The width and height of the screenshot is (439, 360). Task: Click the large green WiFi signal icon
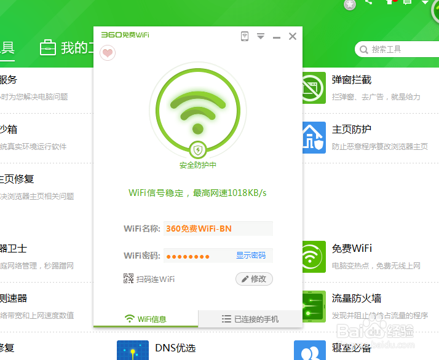point(198,110)
